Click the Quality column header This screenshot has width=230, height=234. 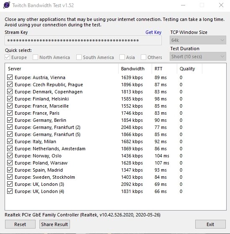point(189,69)
